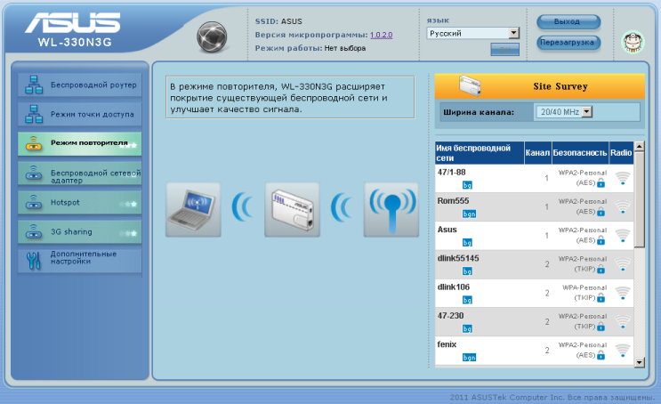Image resolution: width=661 pixels, height=404 pixels.
Task: Click the signal icon for fenix network
Action: [x=623, y=350]
